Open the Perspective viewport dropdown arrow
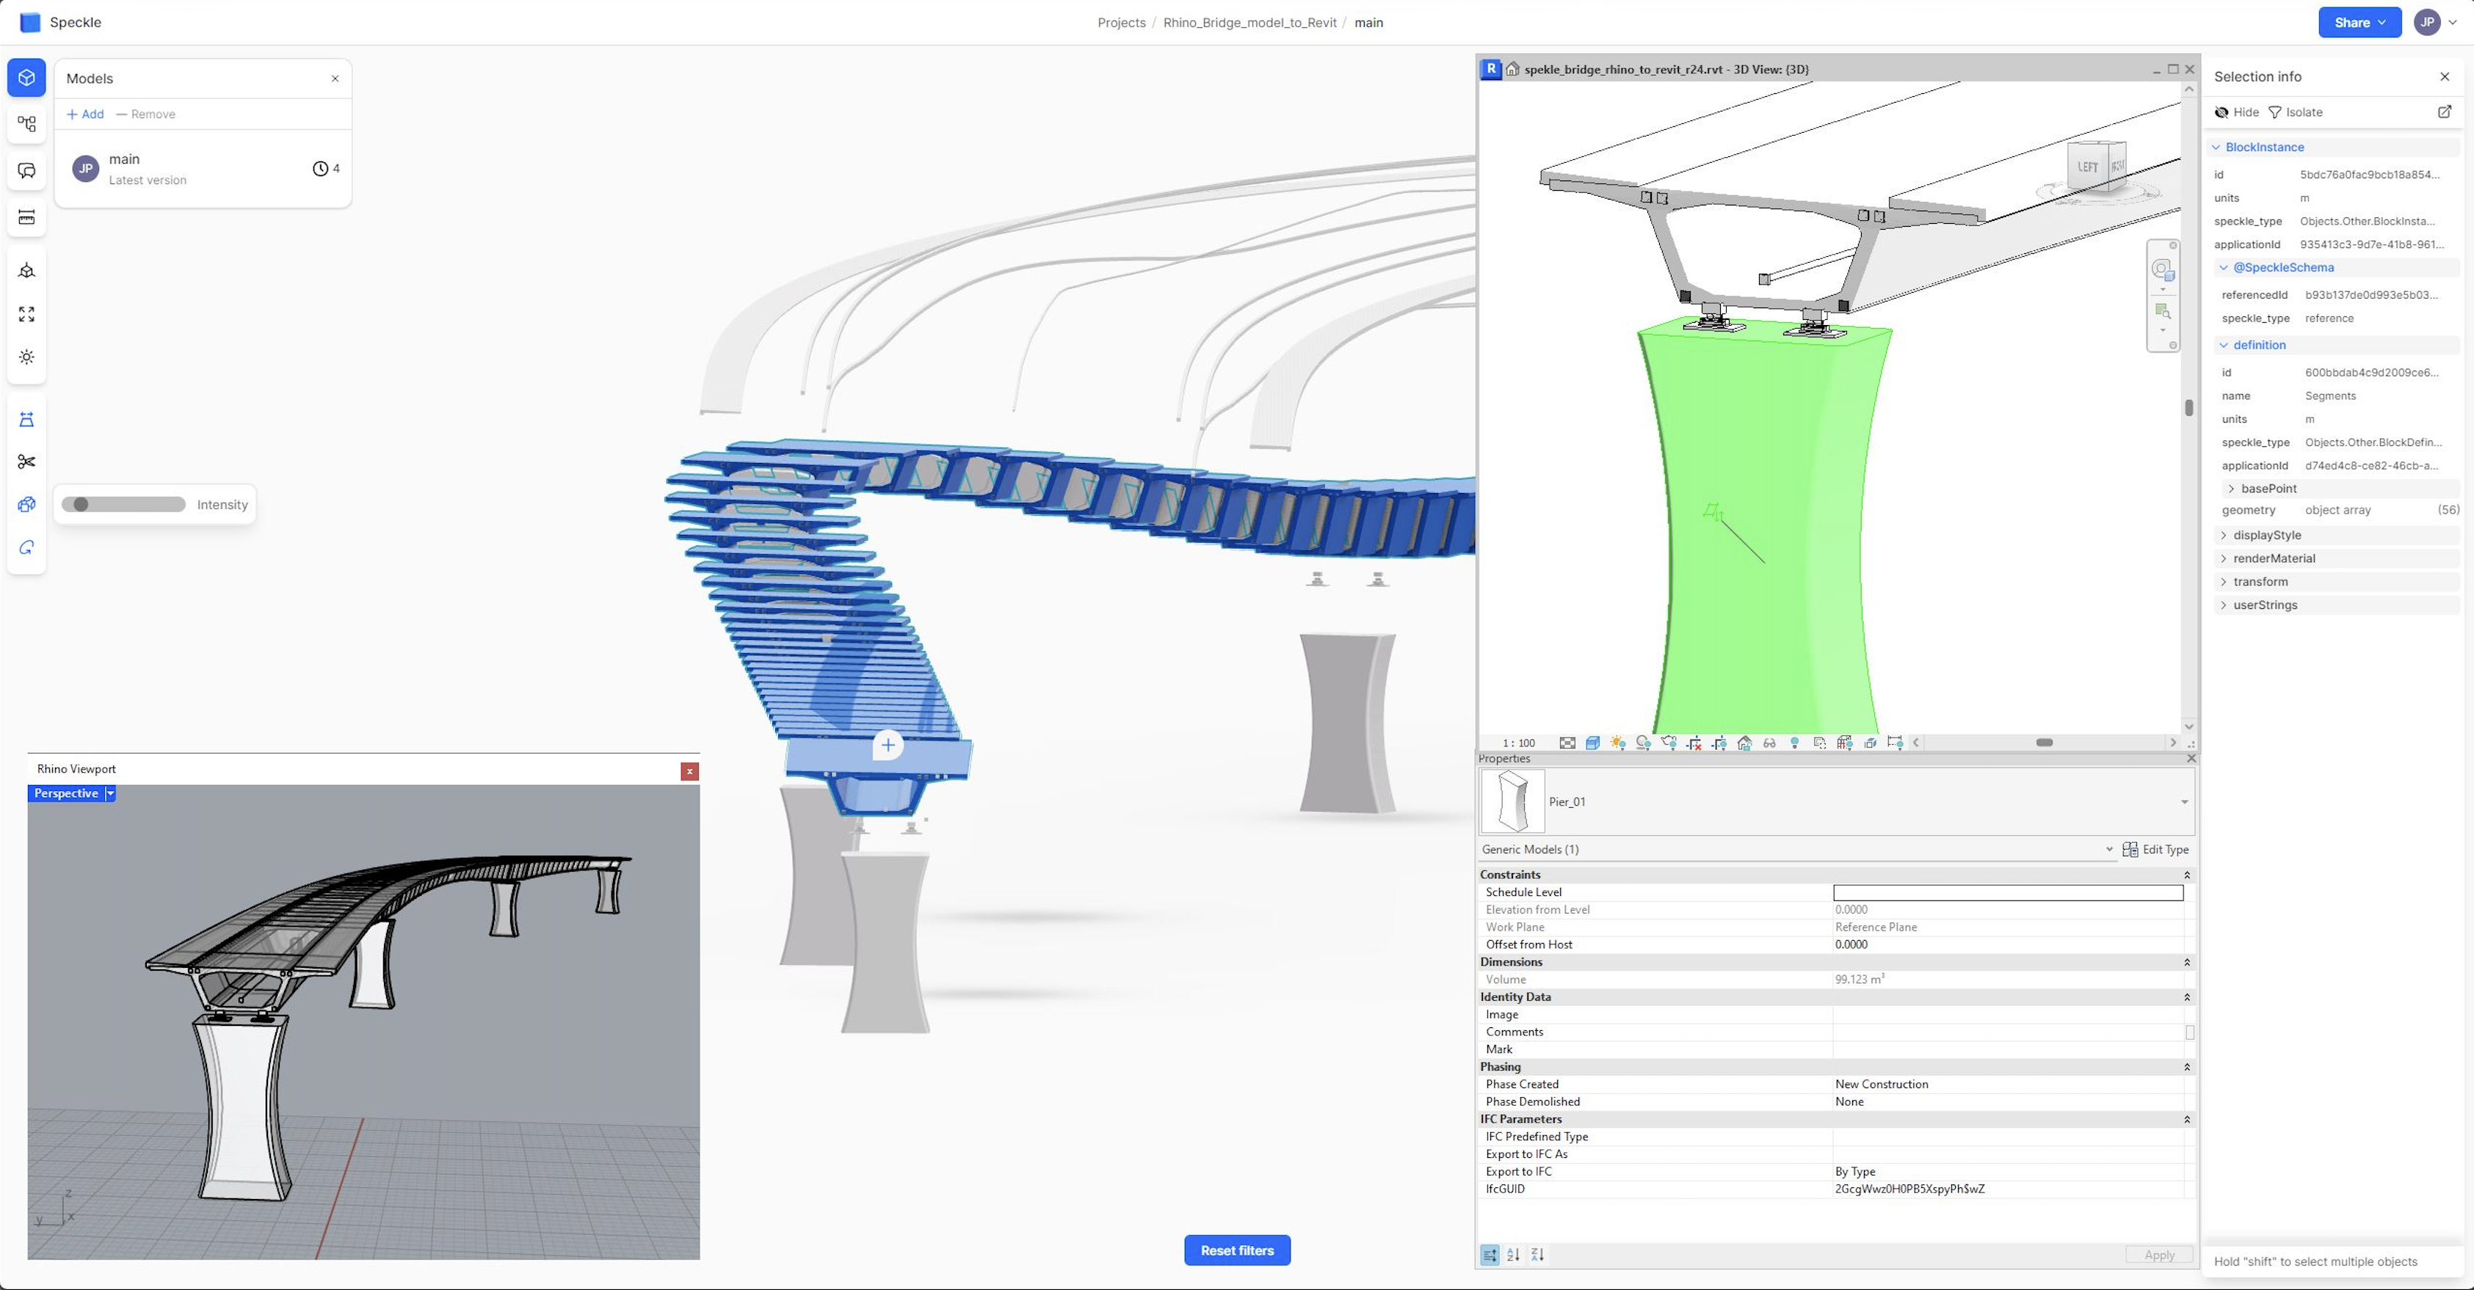2474x1290 pixels. point(110,794)
